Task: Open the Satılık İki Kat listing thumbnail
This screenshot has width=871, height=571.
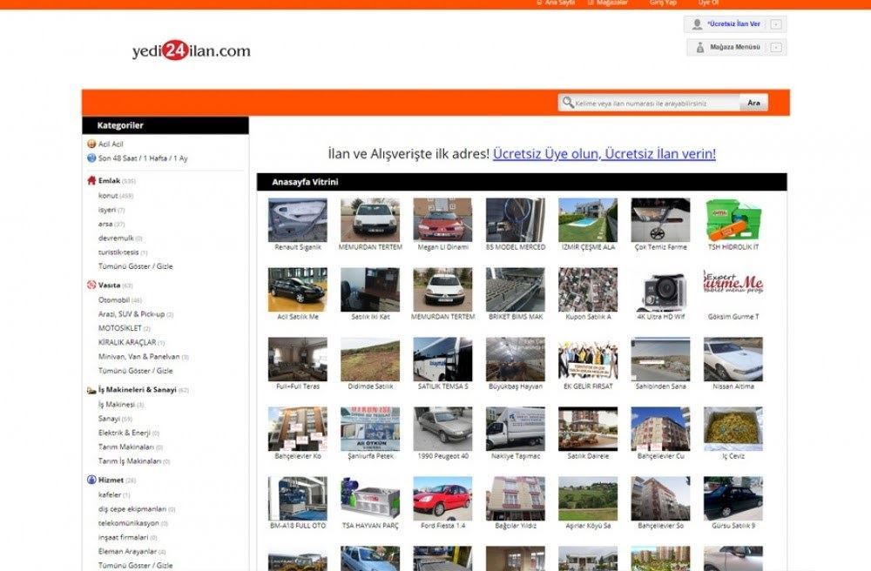Action: click(370, 290)
